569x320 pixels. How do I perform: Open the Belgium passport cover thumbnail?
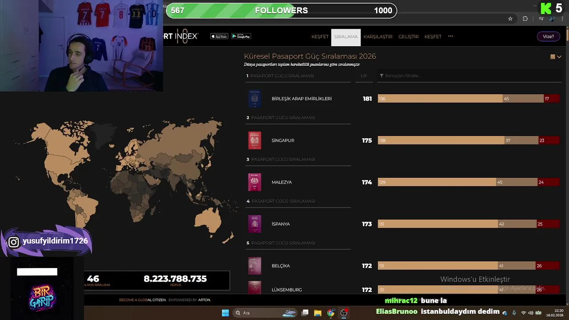pos(255,266)
